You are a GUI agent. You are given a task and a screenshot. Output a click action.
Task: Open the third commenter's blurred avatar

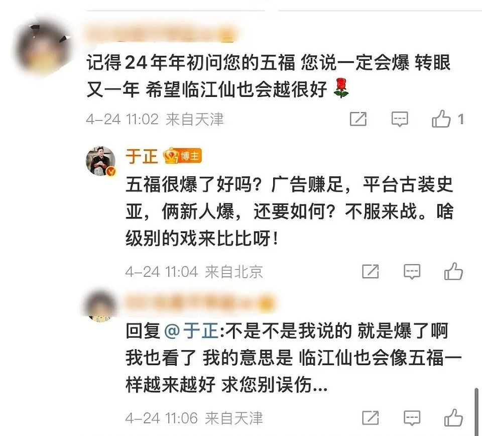coord(100,304)
